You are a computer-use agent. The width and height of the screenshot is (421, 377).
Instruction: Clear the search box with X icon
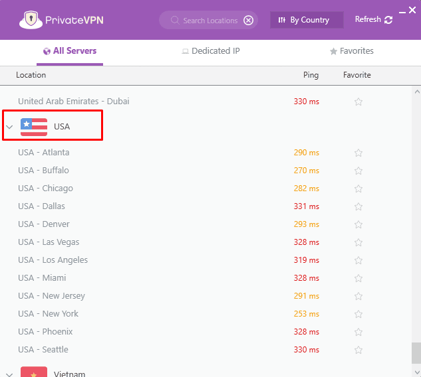coord(249,20)
